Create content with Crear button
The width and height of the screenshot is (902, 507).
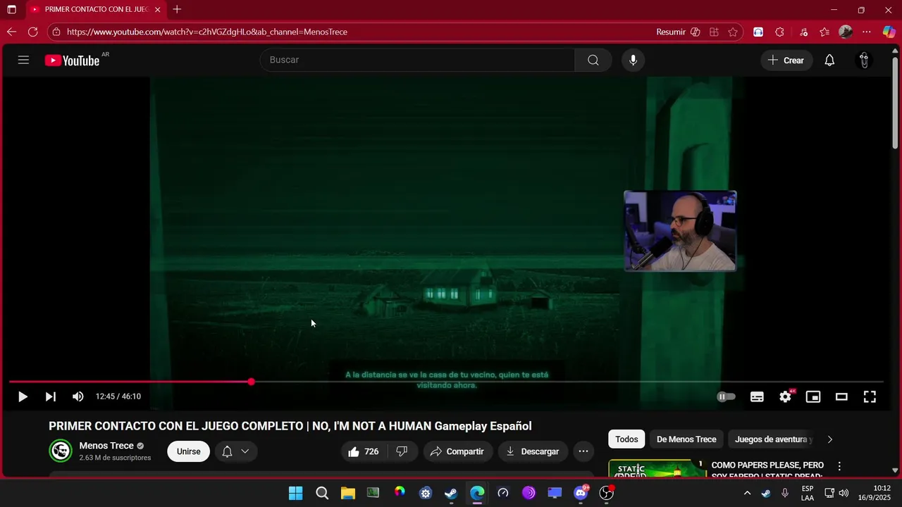click(786, 60)
